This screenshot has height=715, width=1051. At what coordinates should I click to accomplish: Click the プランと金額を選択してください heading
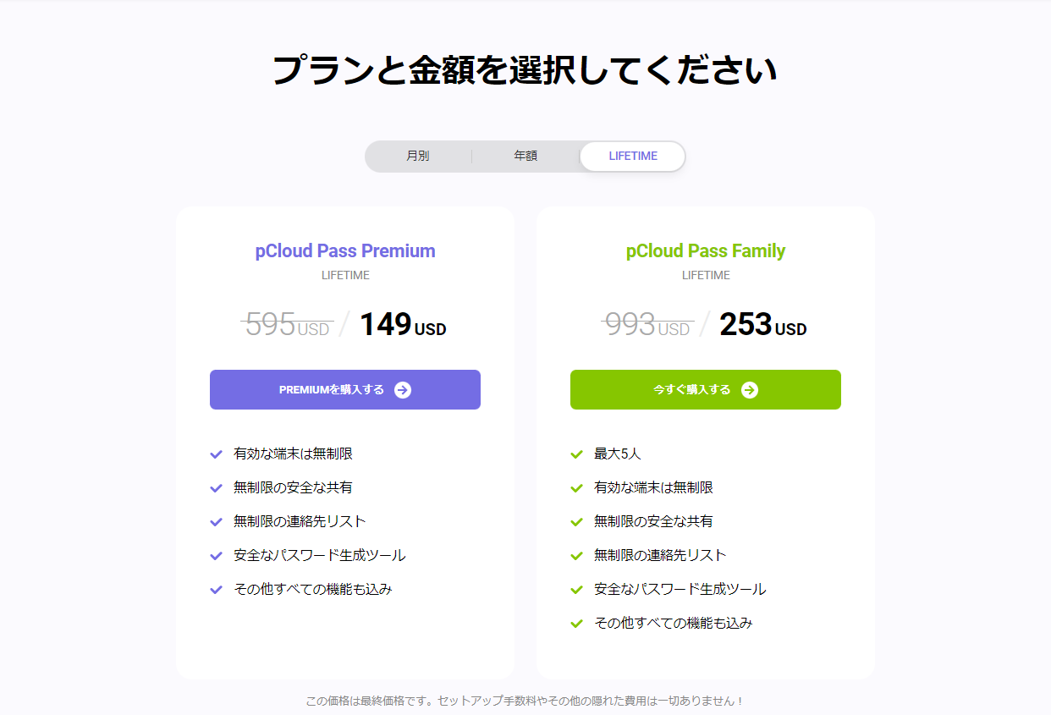click(525, 70)
